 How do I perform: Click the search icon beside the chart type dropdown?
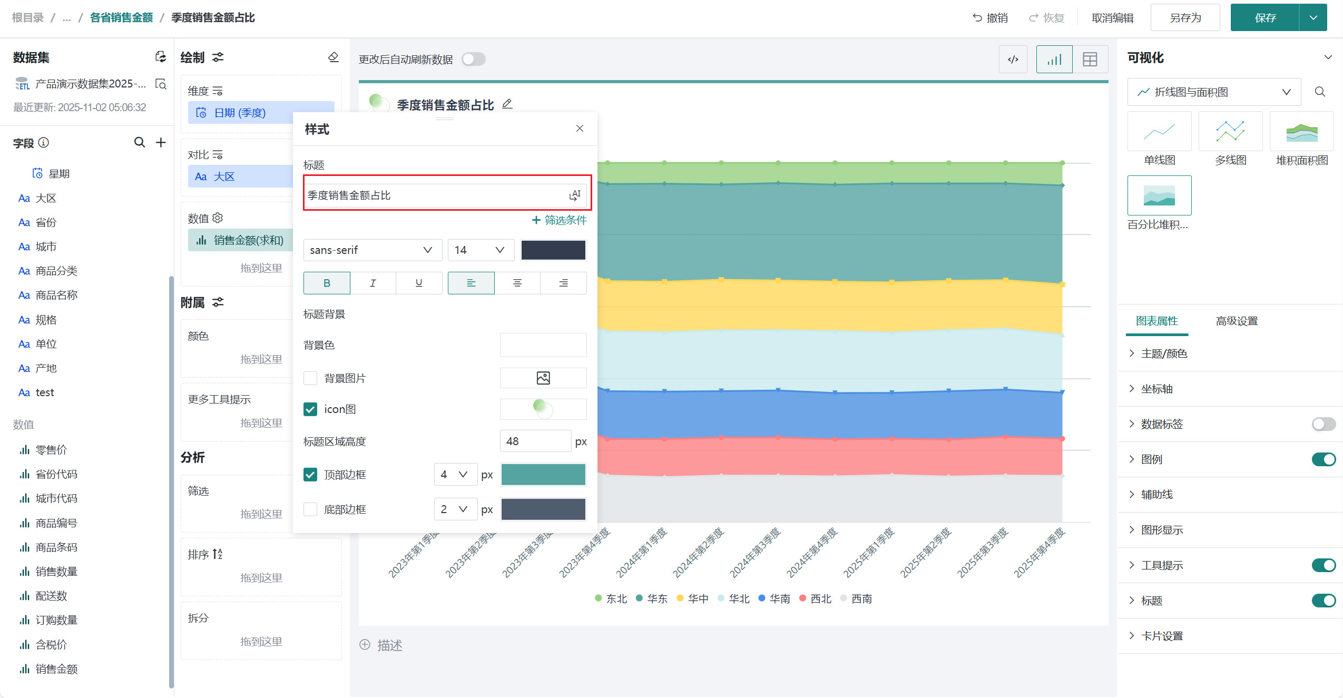(1319, 92)
